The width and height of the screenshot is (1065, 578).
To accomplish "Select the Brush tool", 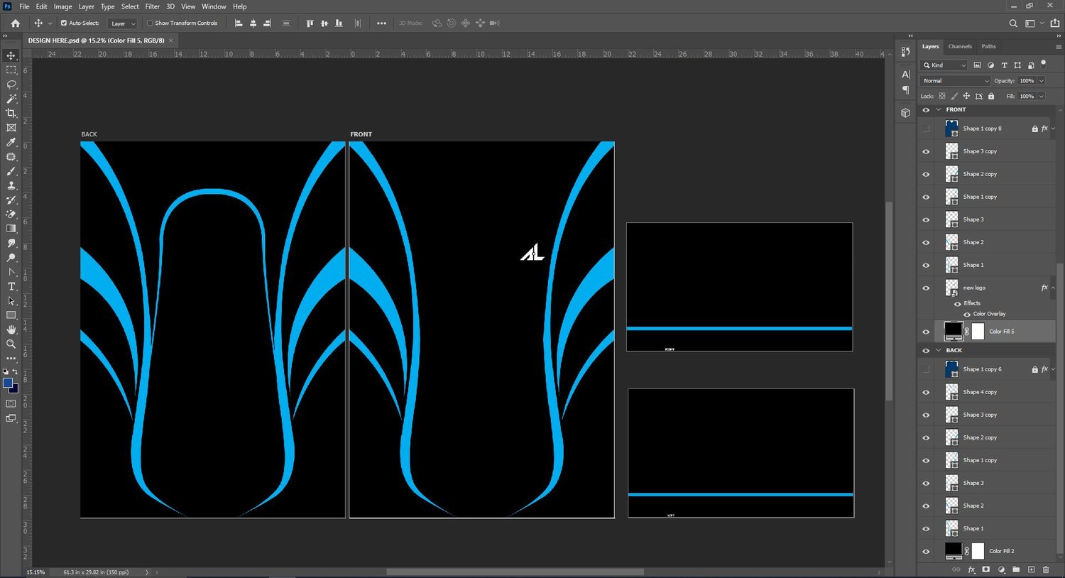I will click(x=11, y=171).
